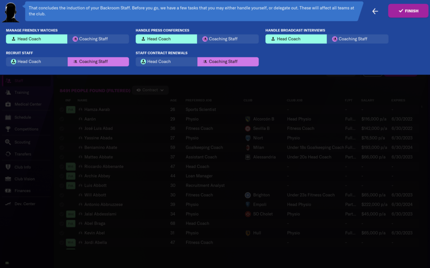Open Club Vision in the sidebar

24,179
